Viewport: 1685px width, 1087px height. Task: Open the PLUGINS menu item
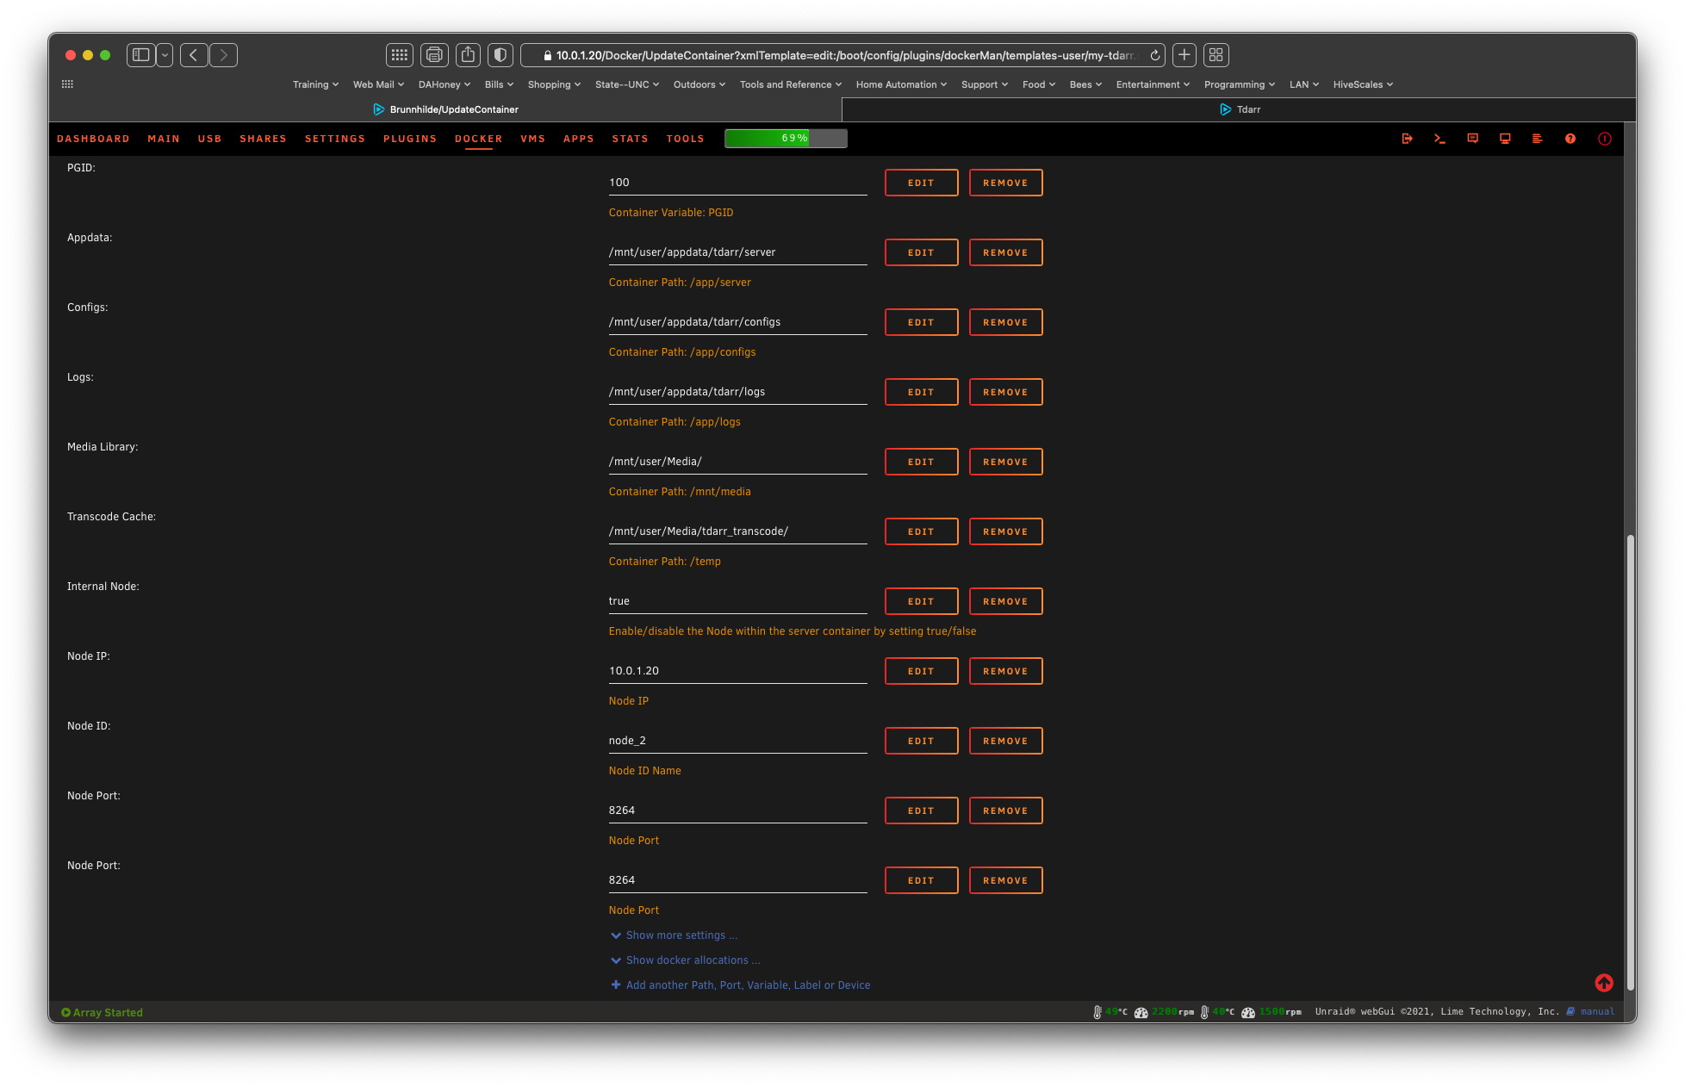(x=409, y=139)
